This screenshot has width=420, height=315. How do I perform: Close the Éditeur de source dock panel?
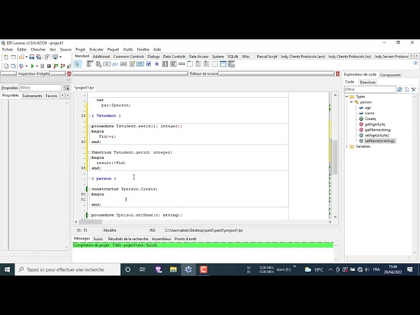coord(337,73)
